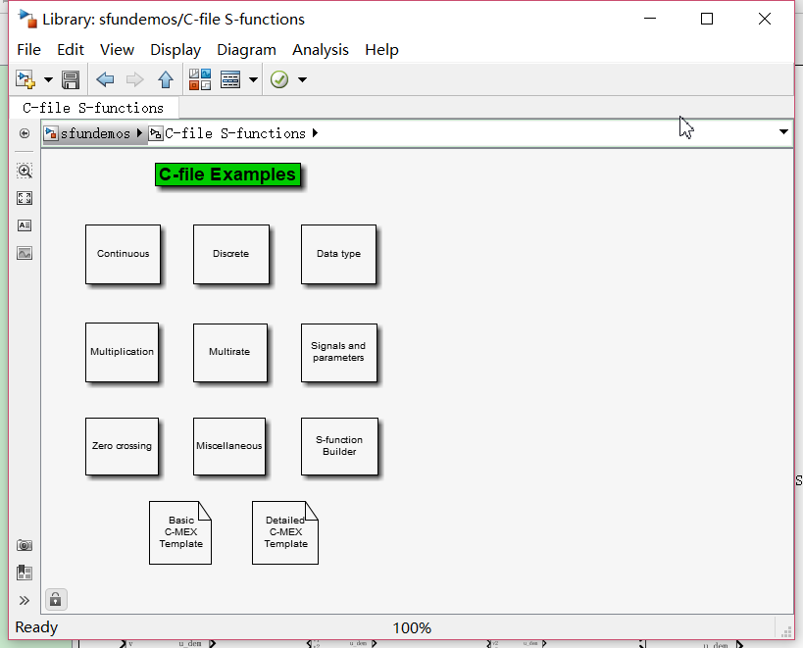Open the View menu
The width and height of the screenshot is (803, 648).
point(117,50)
